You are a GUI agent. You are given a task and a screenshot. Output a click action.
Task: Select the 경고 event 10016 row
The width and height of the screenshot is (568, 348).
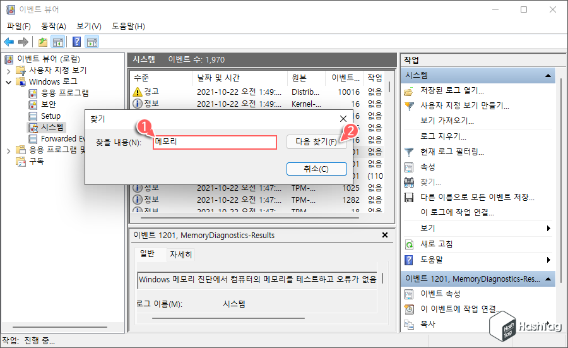coord(257,92)
